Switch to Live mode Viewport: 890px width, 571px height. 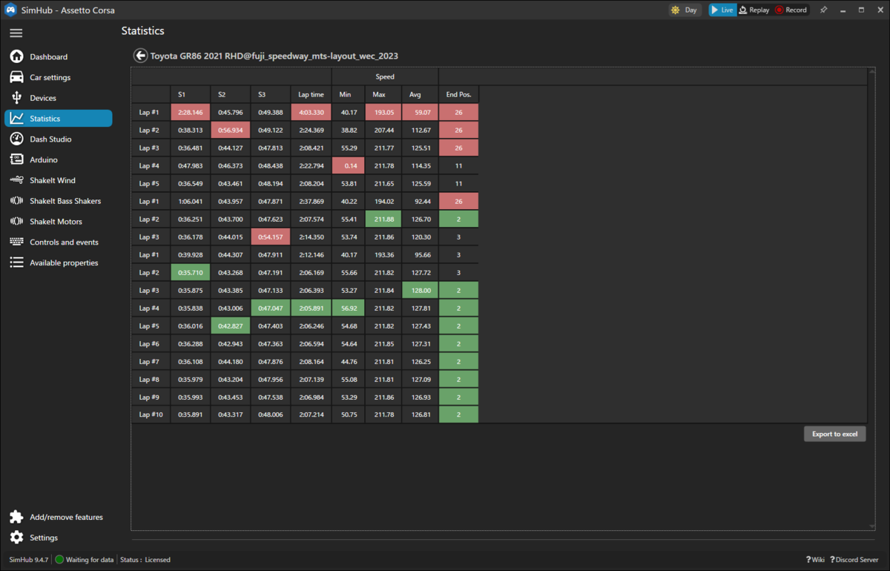pyautogui.click(x=722, y=10)
